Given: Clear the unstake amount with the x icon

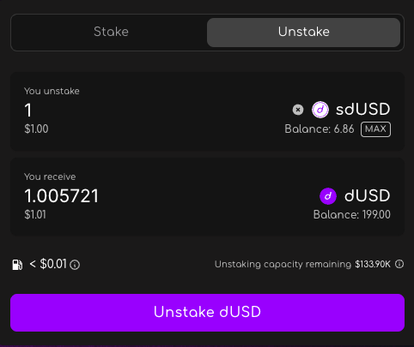Looking at the screenshot, I should pos(298,110).
